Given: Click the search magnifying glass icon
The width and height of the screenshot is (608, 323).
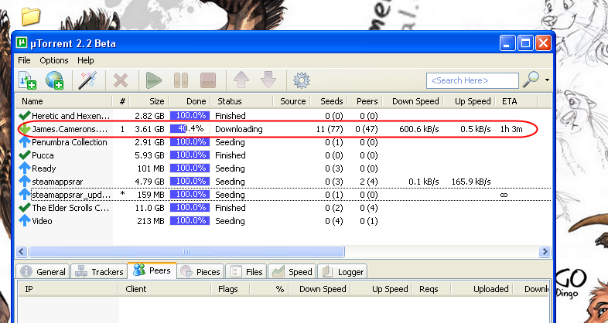Looking at the screenshot, I should (x=531, y=80).
